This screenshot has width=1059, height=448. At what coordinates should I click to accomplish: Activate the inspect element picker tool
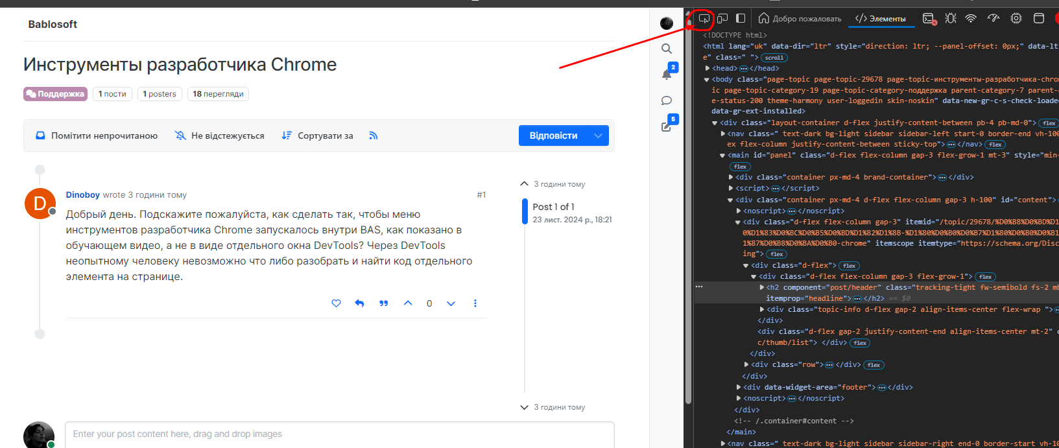[704, 19]
